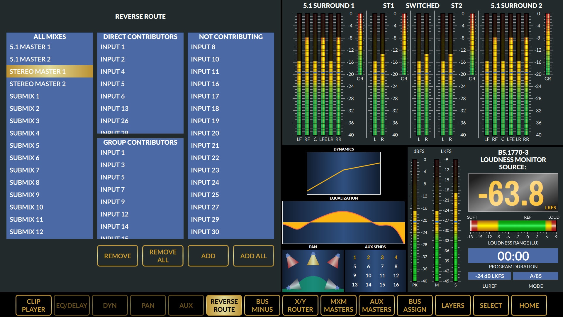
Task: Select Input 1 under Group Contributors
Action: click(x=140, y=153)
